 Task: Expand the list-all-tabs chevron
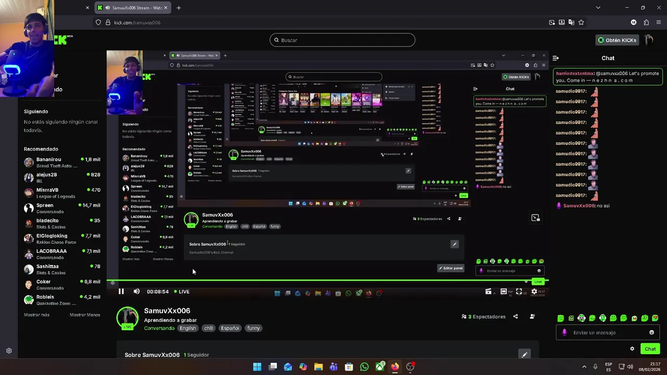pyautogui.click(x=598, y=8)
